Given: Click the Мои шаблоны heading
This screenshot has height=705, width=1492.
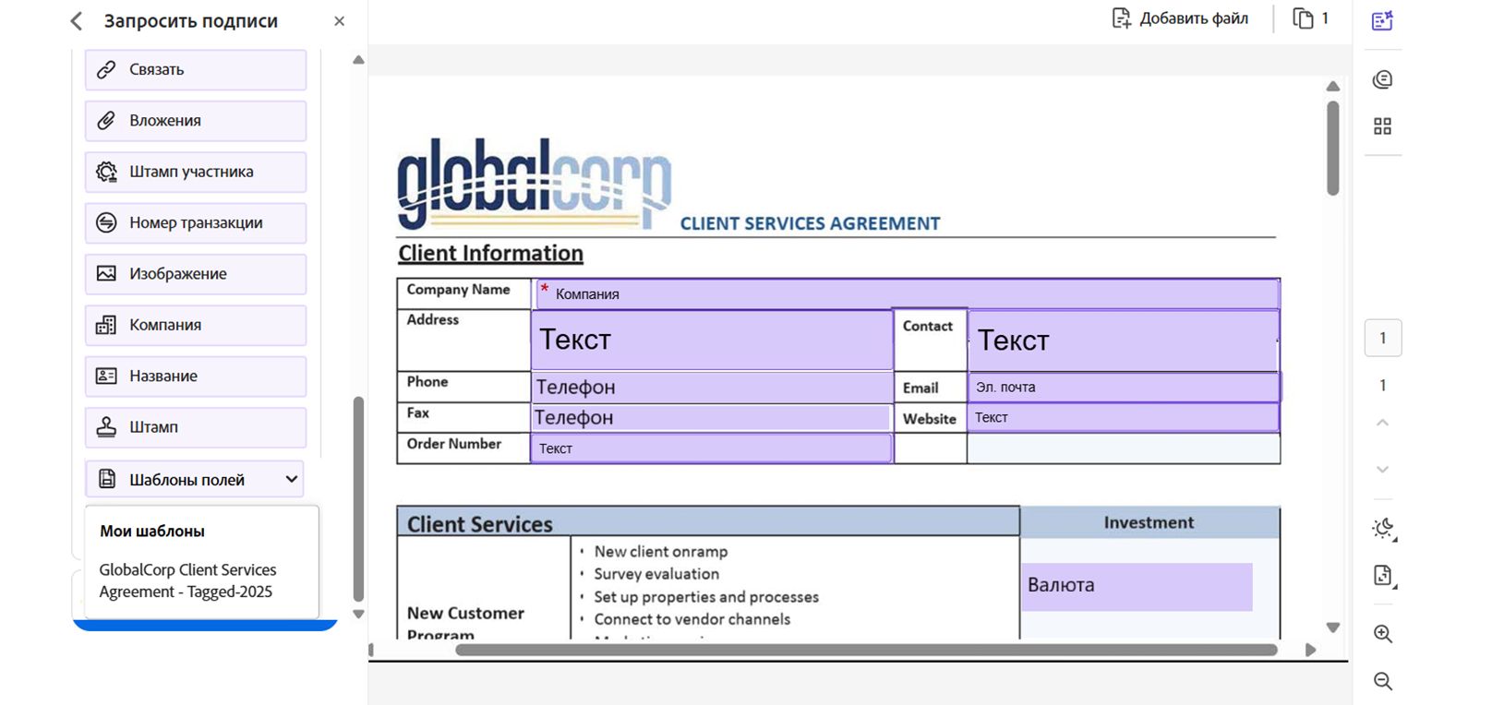Looking at the screenshot, I should (x=152, y=532).
